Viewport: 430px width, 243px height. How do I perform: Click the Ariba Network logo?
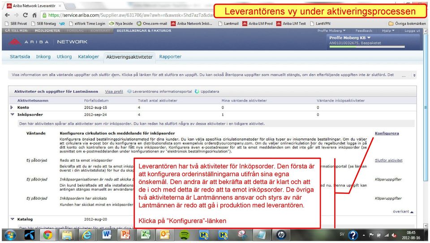48,42
